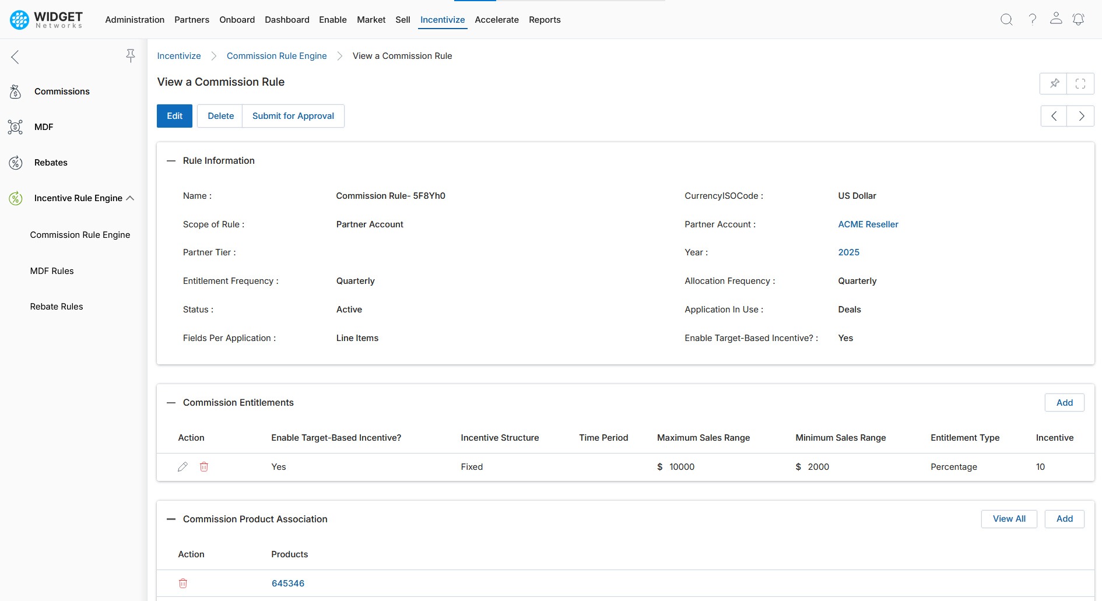1102x601 pixels.
Task: Open the ACME Reseller partner link
Action: 868,224
